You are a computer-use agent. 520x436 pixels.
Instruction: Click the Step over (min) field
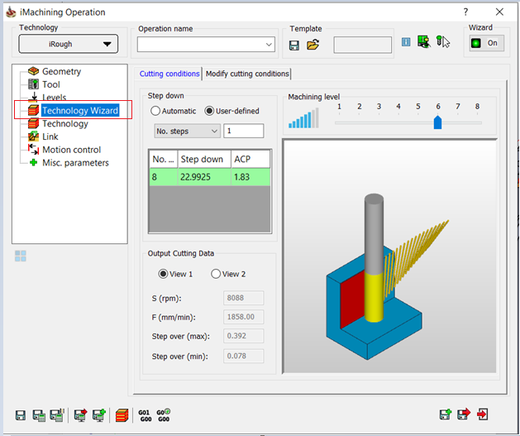[x=243, y=356]
